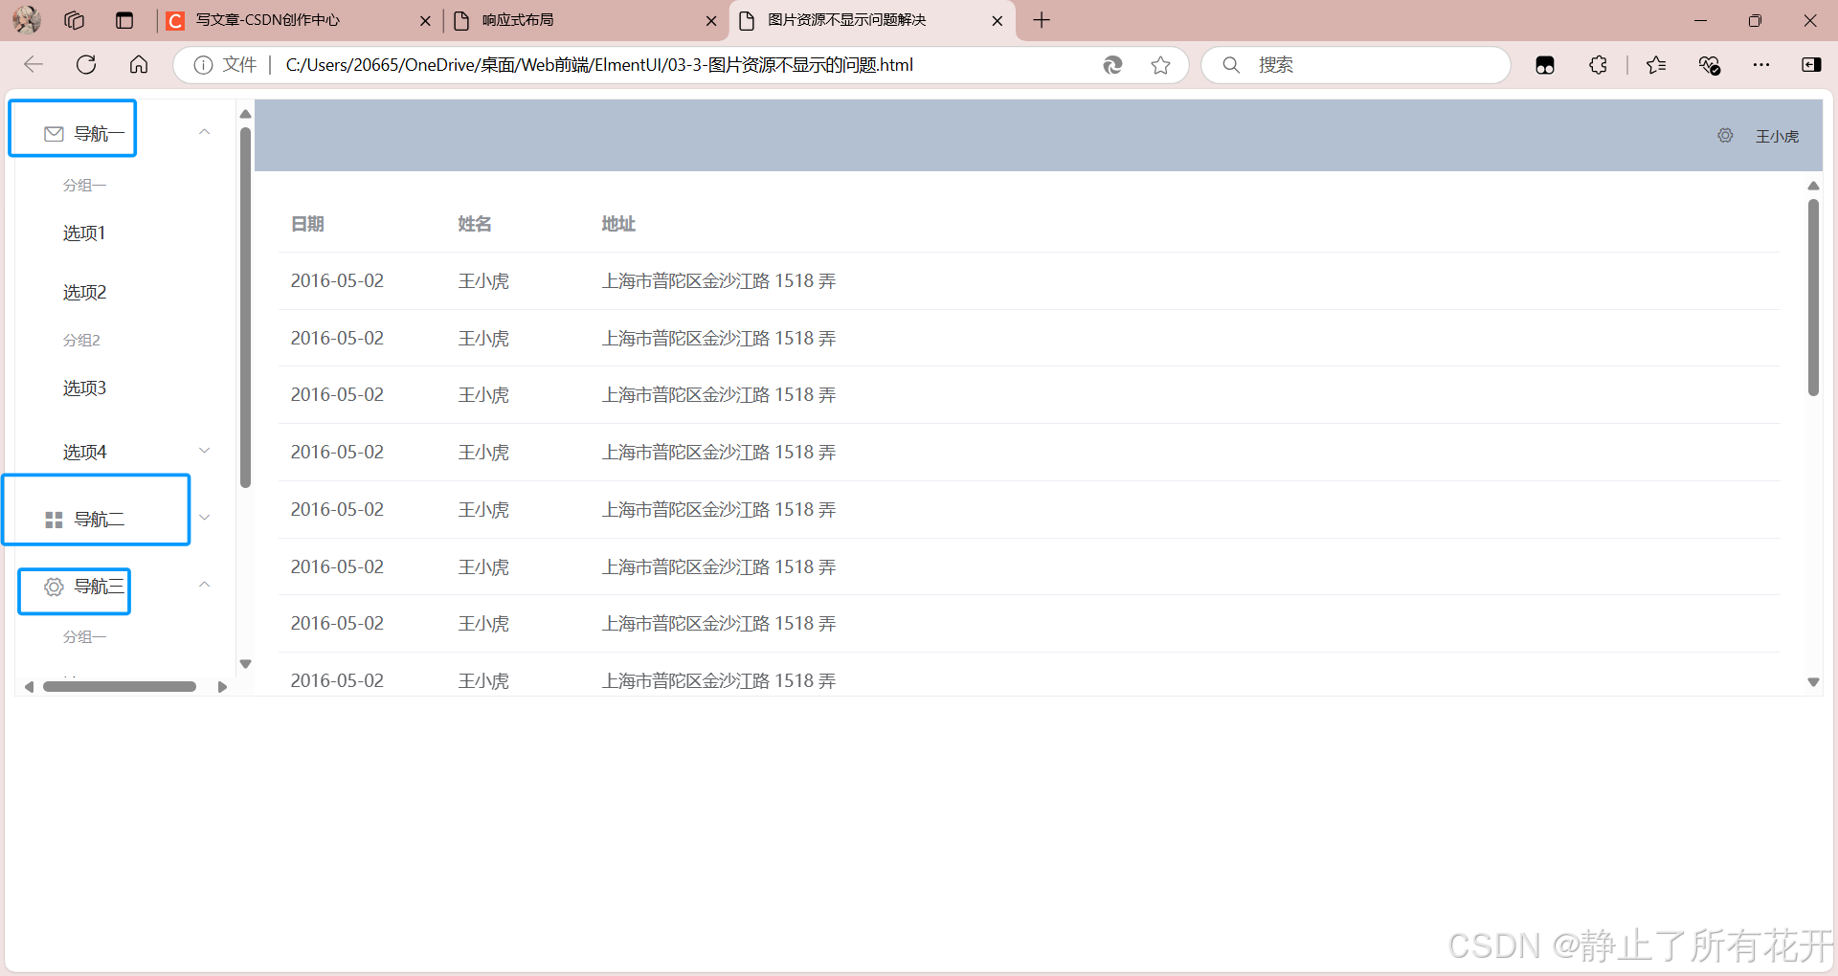Viewport: 1838px width, 976px height.
Task: Click the sidebar horizontal scrollbar thumb
Action: 120,686
